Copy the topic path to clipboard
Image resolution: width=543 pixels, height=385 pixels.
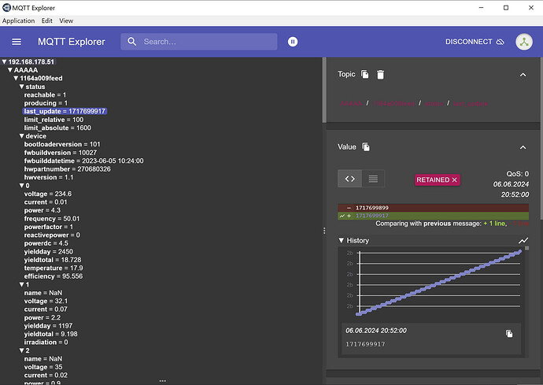pos(364,74)
